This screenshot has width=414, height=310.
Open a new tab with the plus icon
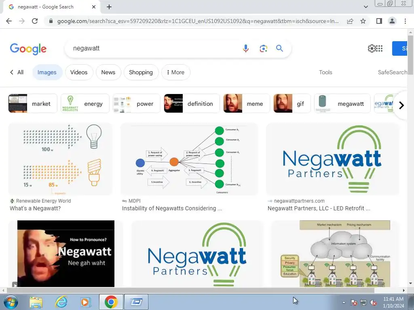click(109, 7)
